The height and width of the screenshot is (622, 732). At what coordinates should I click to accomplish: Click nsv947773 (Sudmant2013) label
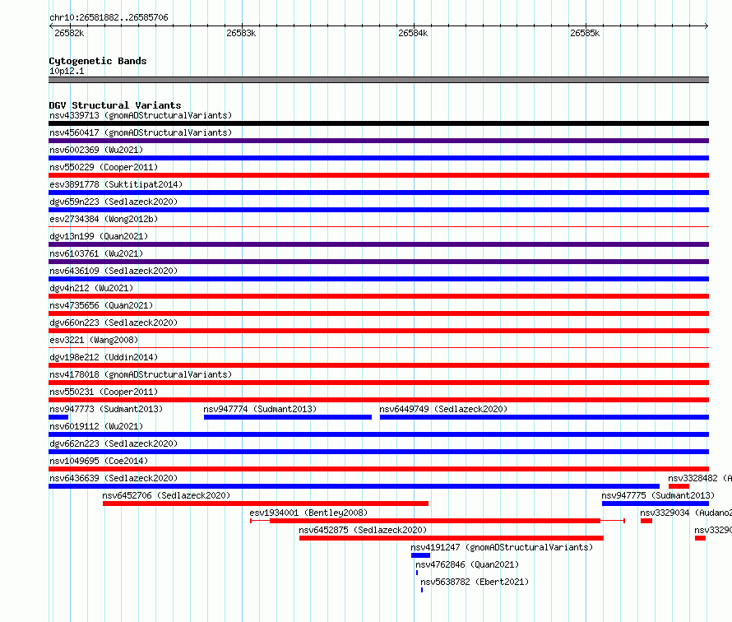pos(106,409)
